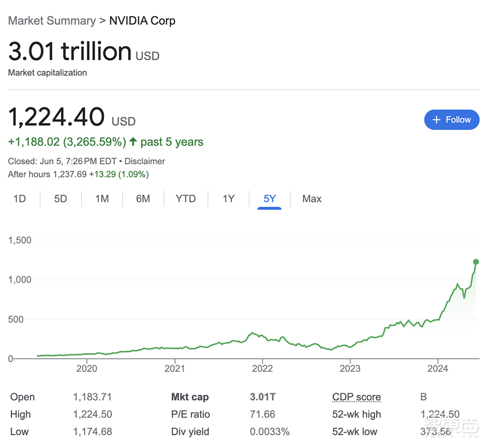Open the NVIDIA Corp breadcrumb link
489x447 pixels.
point(142,21)
